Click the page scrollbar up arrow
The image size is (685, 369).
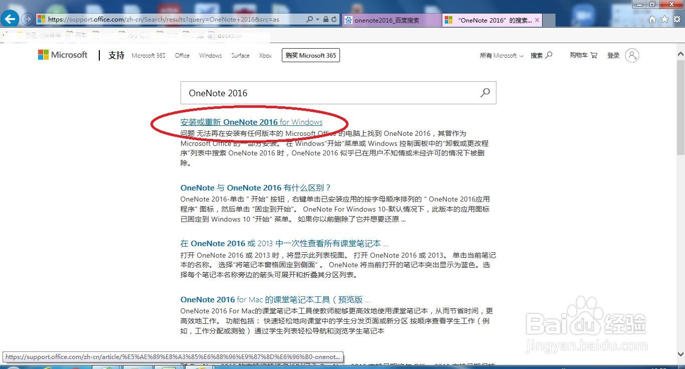tap(680, 54)
